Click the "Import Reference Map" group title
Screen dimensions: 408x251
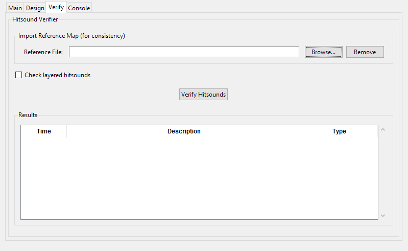point(71,36)
